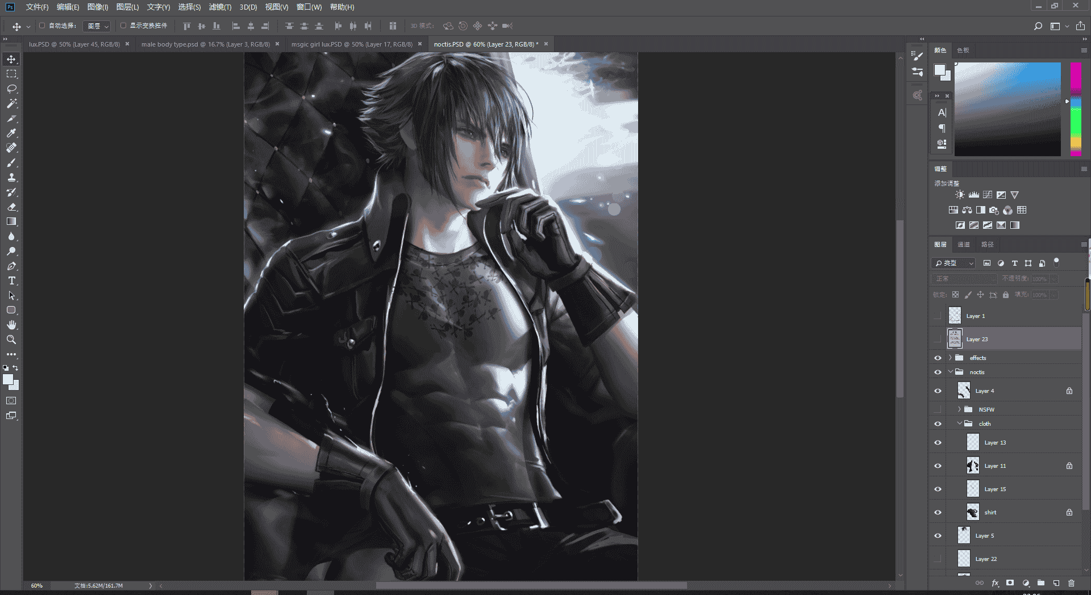Hide the effects group visibility eye
The image size is (1091, 595).
[x=938, y=358]
